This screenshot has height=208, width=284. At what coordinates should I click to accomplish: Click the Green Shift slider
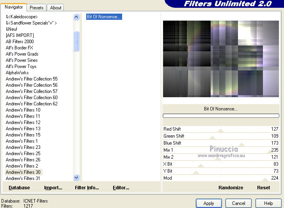coord(221,136)
